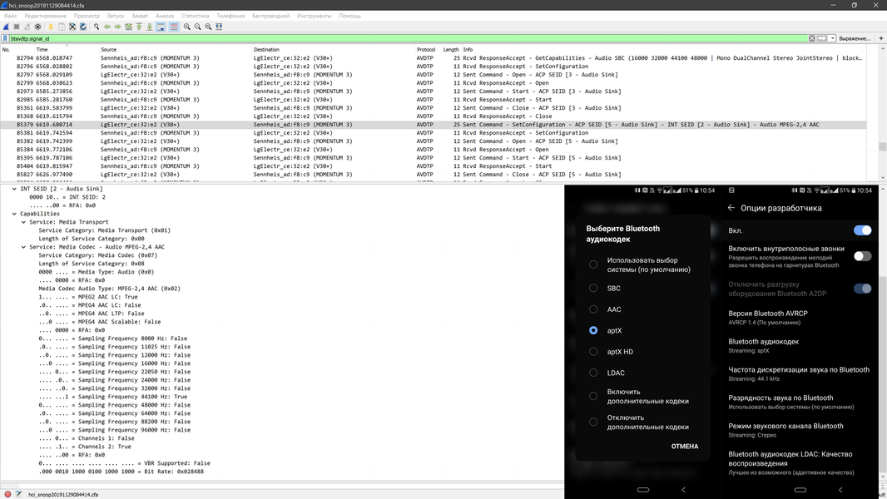The width and height of the screenshot is (887, 499).
Task: Collapse the Capabilities tree node
Action: (x=14, y=214)
